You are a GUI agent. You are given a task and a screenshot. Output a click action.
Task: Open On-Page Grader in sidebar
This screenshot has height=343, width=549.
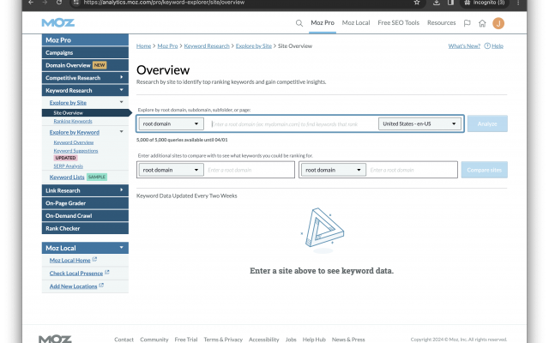click(x=85, y=203)
